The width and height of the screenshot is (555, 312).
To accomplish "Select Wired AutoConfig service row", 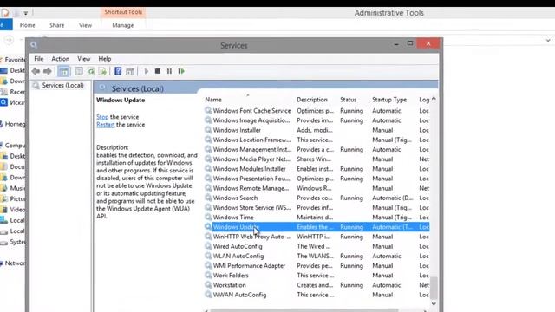I will click(x=317, y=246).
